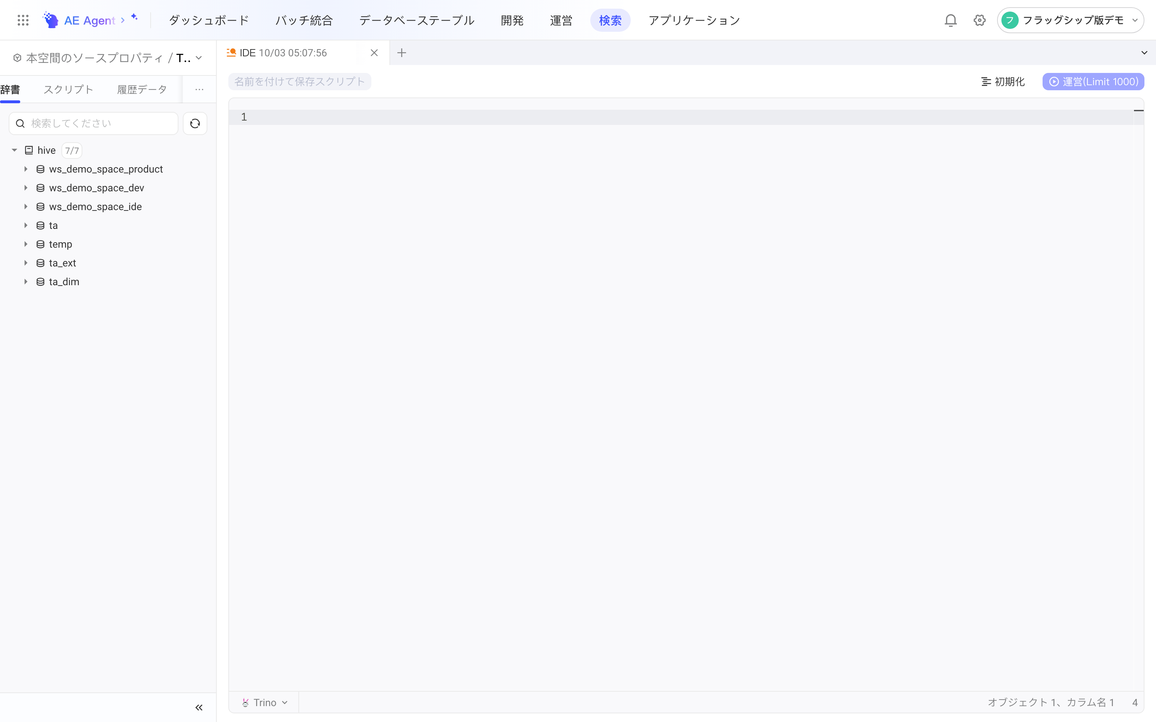
Task: Expand the ta_ext database node
Action: (x=26, y=263)
